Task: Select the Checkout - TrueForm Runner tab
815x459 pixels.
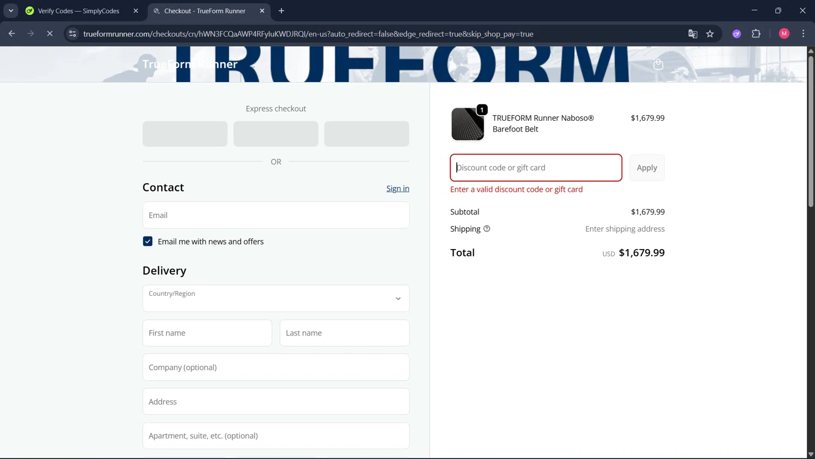Action: coord(204,11)
